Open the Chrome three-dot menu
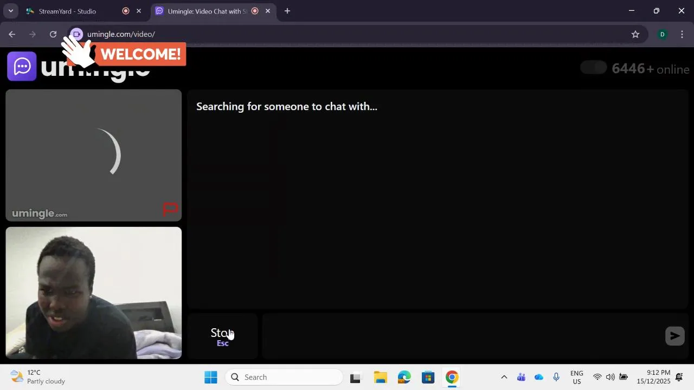 pos(682,34)
